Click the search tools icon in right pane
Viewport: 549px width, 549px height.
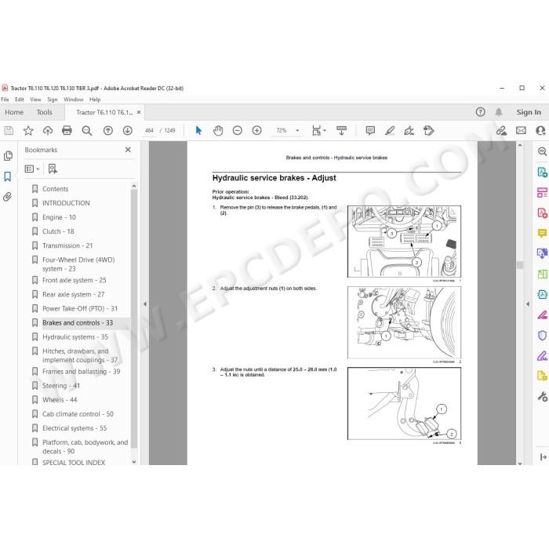click(542, 151)
